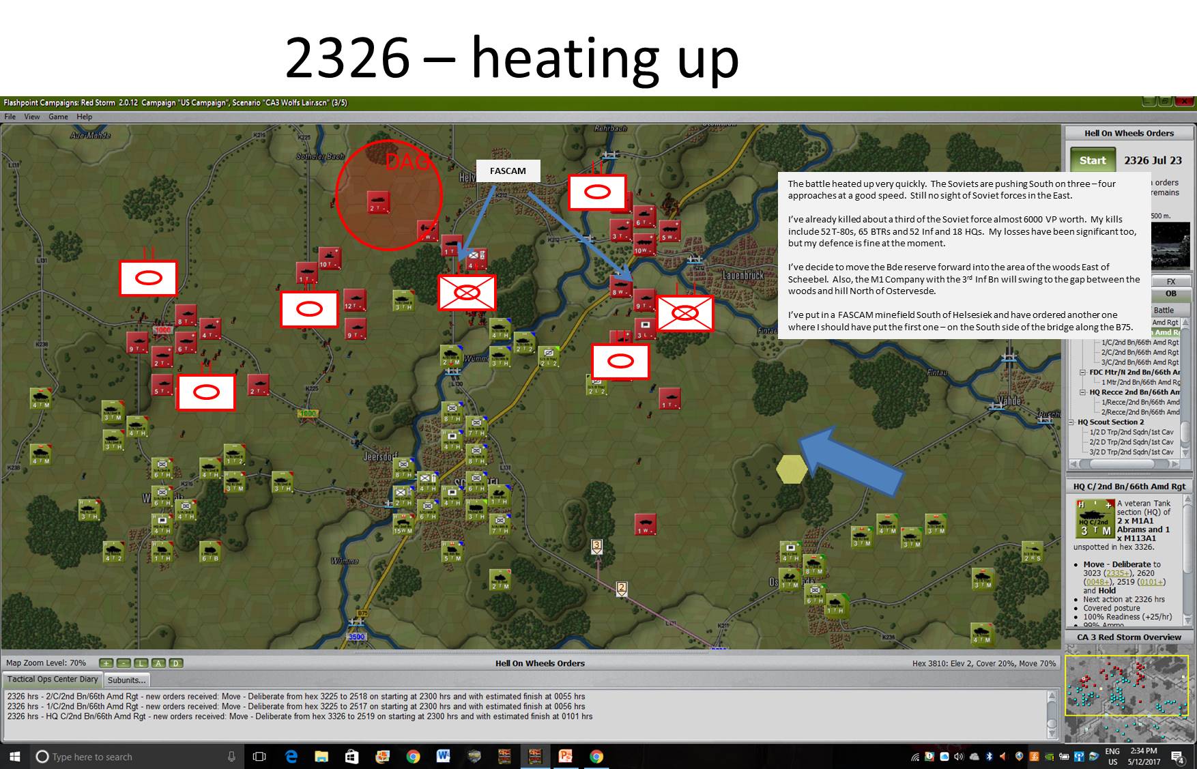Click the order tree scroll-up arrow
Viewport: 1197px width, 769px height.
coord(1186,322)
